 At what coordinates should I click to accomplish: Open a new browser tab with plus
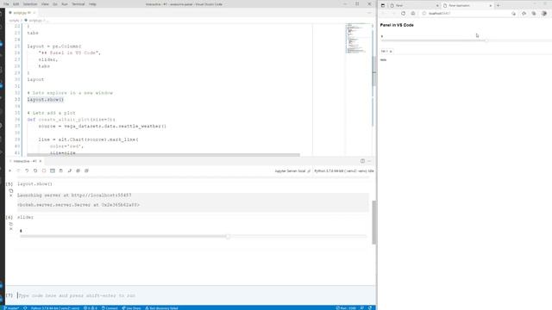(x=499, y=6)
